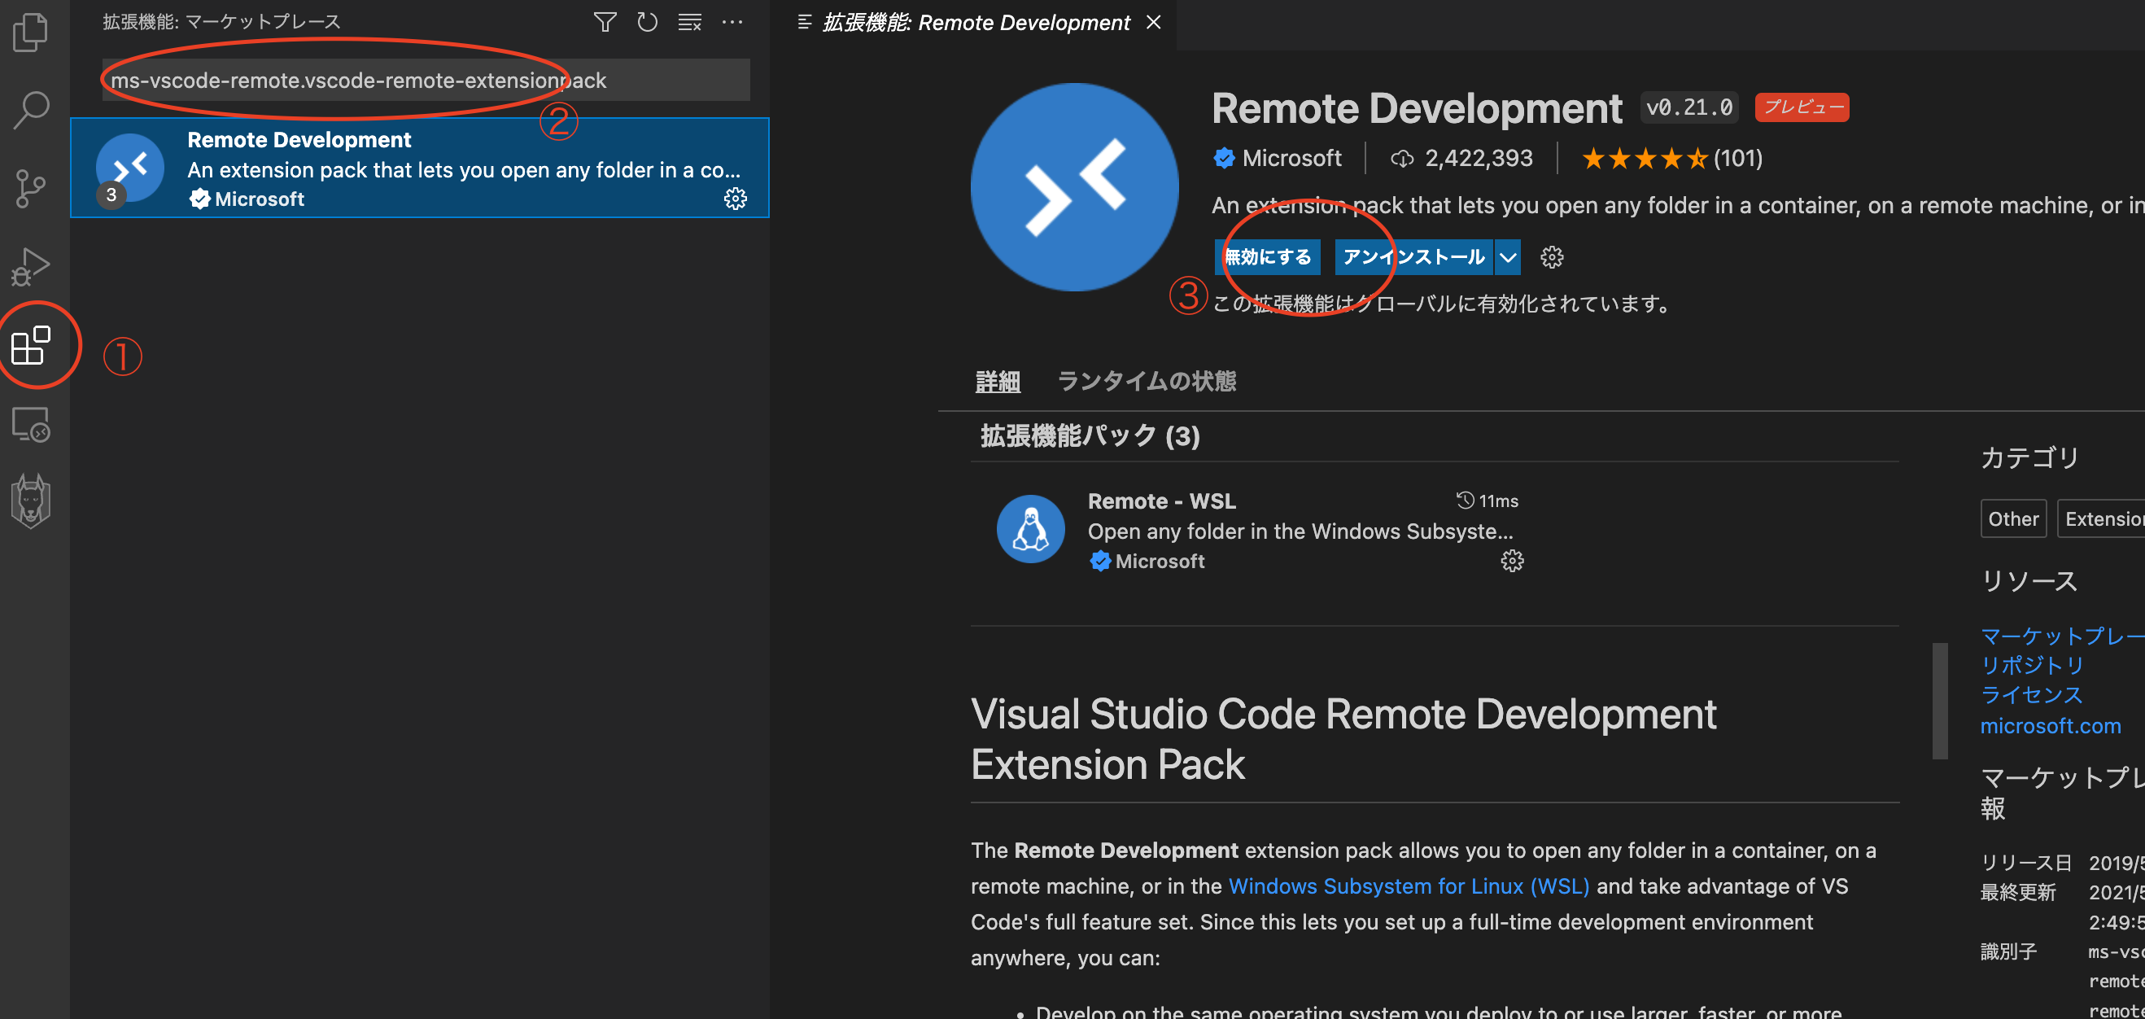Click the Microsoft publisher name in header
The height and width of the screenshot is (1019, 2145).
[x=1291, y=158]
